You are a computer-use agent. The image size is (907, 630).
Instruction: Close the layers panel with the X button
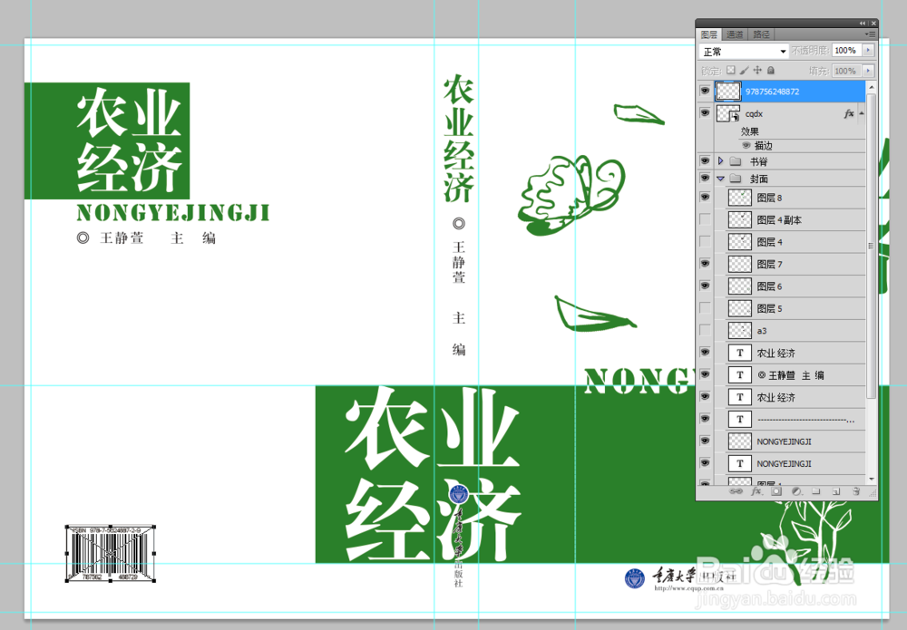tap(873, 24)
